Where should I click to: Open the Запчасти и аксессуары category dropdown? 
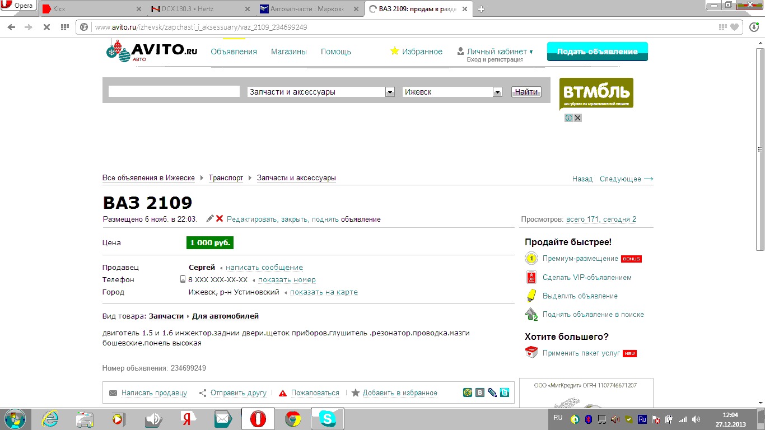(321, 92)
